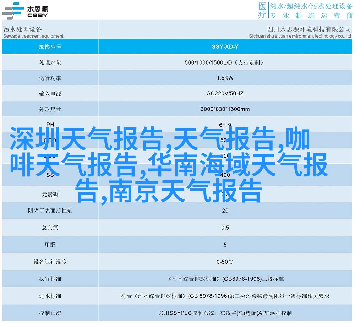The image size is (355, 323).
Task: Select the AC220V/50HZ value cell
Action: pyautogui.click(x=225, y=93)
